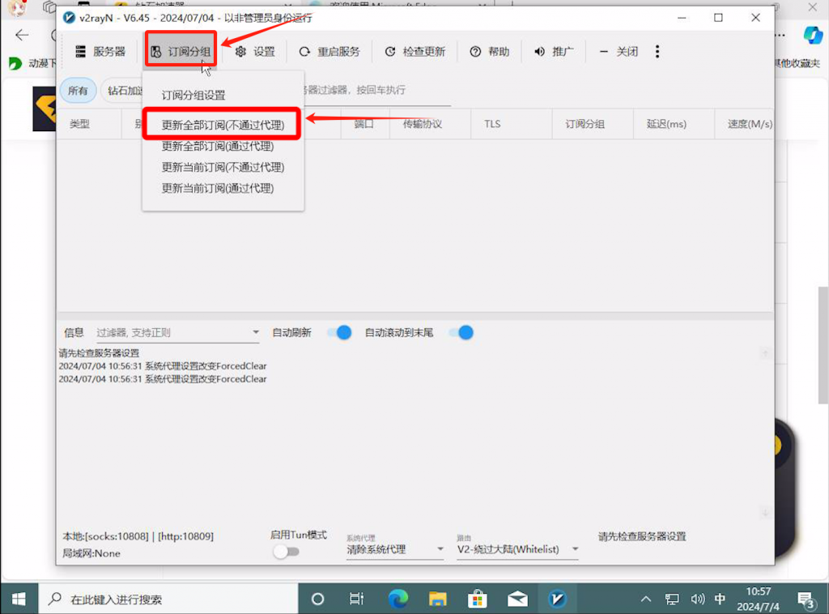
Task: Click 检查更新 check update button
Action: 415,51
